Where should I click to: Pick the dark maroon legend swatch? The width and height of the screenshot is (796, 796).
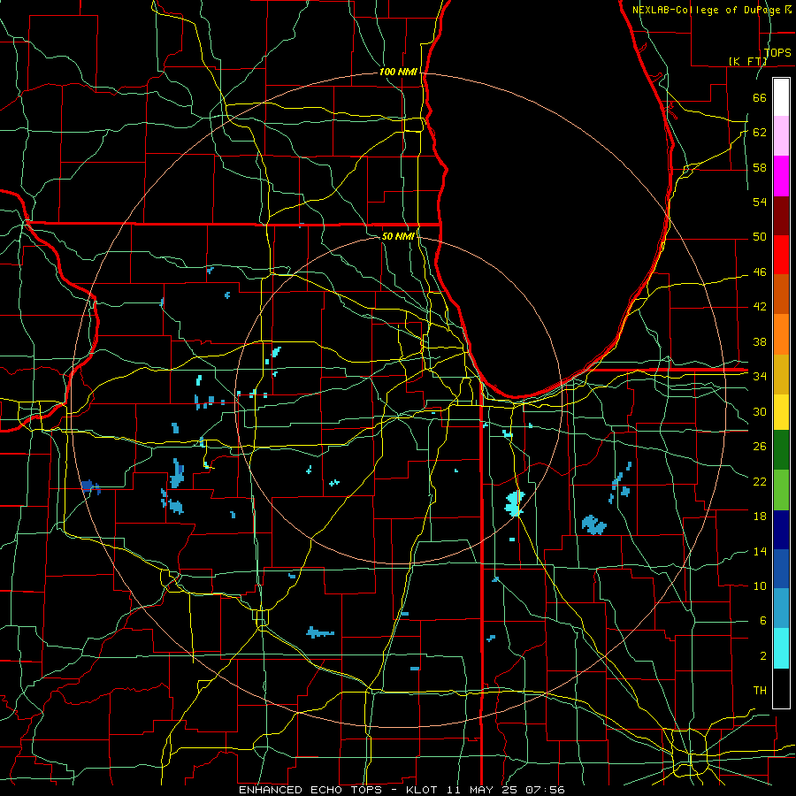[x=781, y=215]
